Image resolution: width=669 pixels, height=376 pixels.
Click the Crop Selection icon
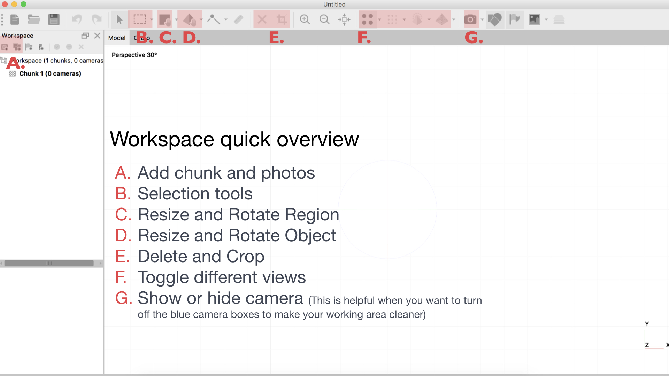point(282,19)
